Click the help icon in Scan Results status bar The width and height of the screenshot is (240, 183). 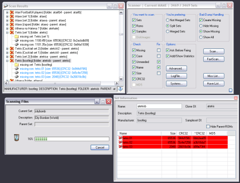(x=120, y=89)
